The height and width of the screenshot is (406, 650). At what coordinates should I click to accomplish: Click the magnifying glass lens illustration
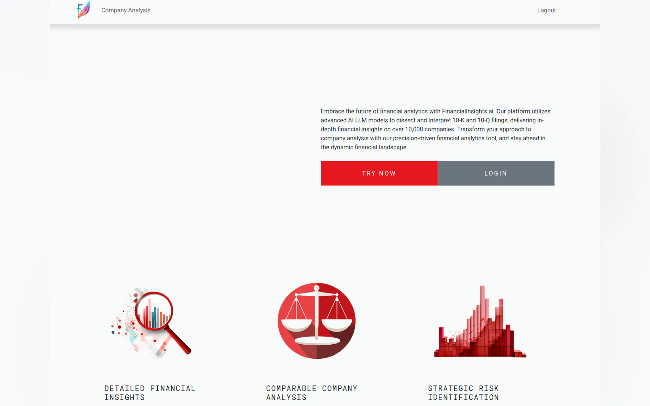coord(154,311)
